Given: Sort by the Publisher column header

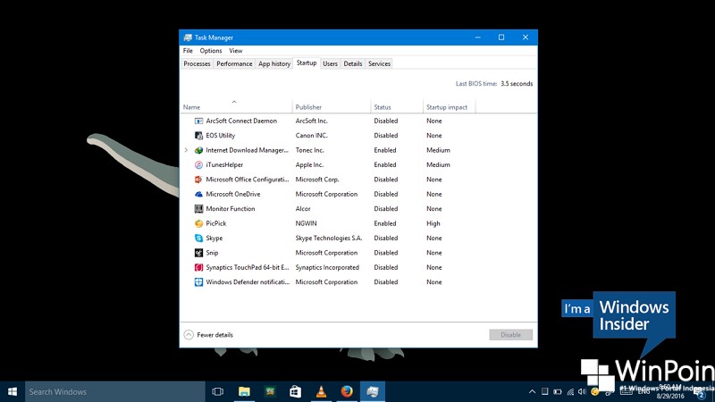Looking at the screenshot, I should pyautogui.click(x=332, y=106).
